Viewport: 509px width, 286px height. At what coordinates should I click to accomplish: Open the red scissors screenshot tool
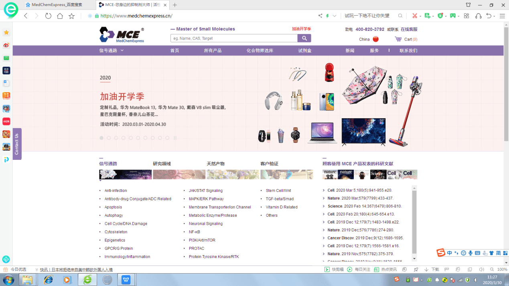414,16
